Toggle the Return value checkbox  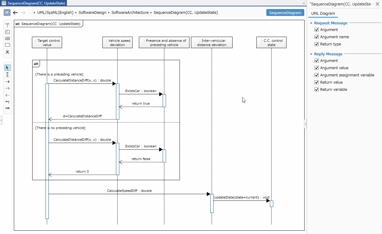click(x=316, y=82)
